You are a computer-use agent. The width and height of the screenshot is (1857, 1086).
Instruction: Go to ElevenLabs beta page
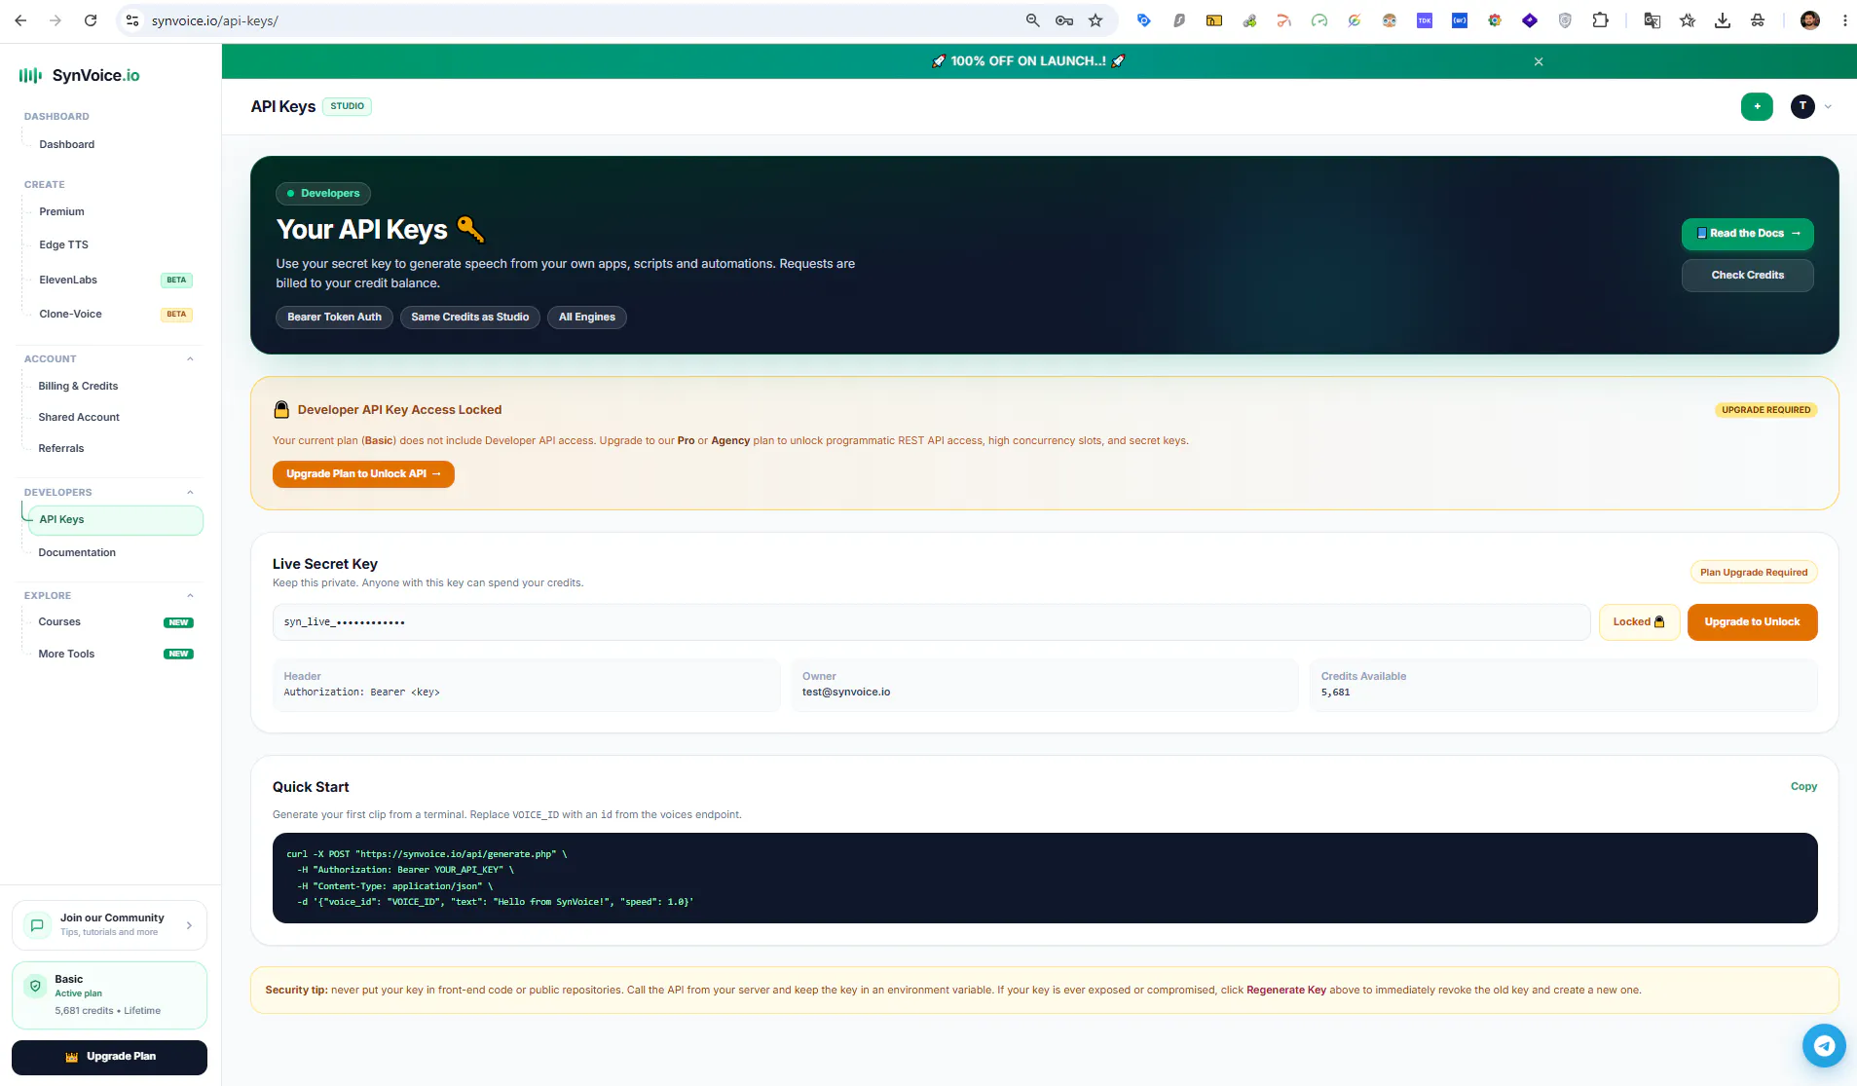coord(68,281)
